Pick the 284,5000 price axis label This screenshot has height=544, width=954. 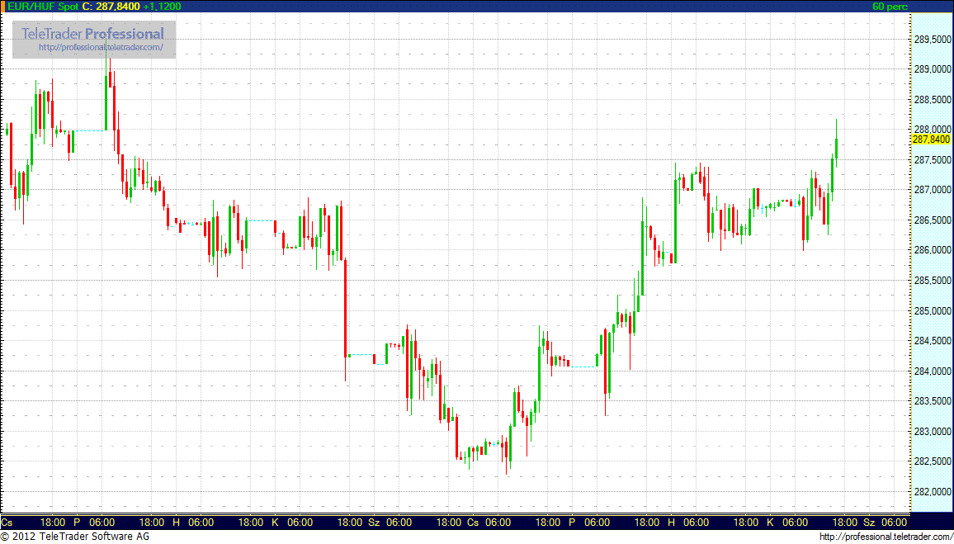(x=933, y=341)
